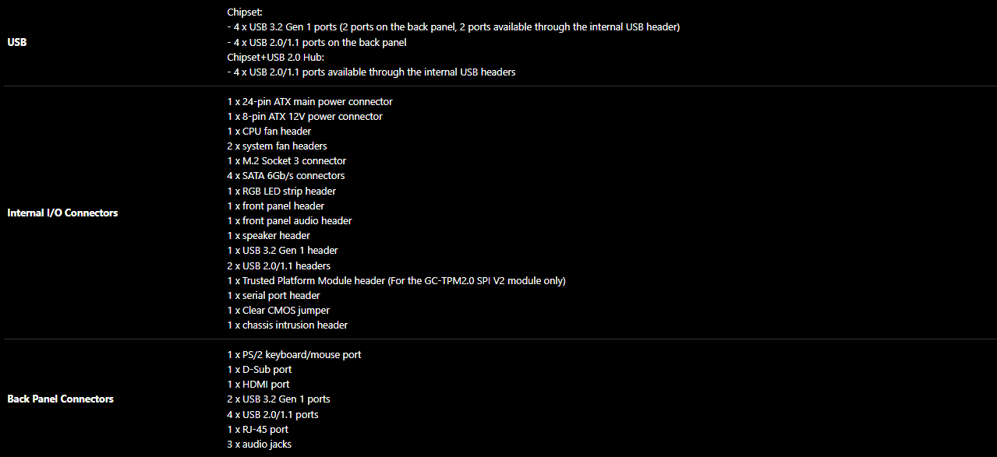Select the CPU fan header line

269,132
